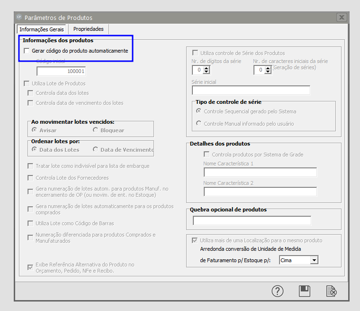Close the Parâmetros de Produtos window
This screenshot has width=360, height=311.
[342, 18]
